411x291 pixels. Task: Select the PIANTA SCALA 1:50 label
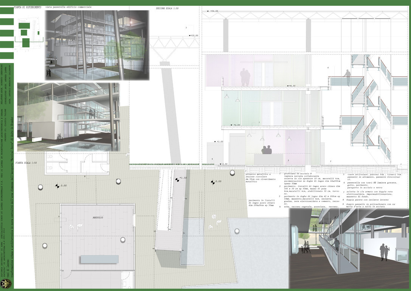(26, 163)
